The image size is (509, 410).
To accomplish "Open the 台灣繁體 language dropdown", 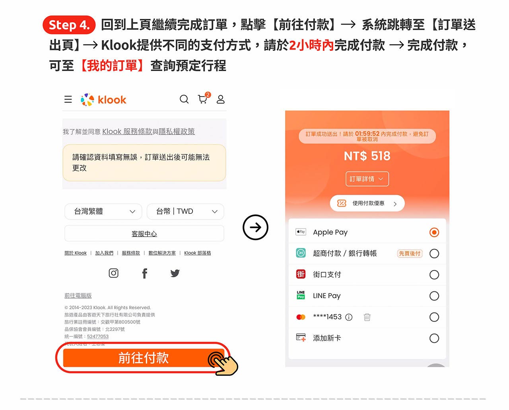I will point(103,212).
